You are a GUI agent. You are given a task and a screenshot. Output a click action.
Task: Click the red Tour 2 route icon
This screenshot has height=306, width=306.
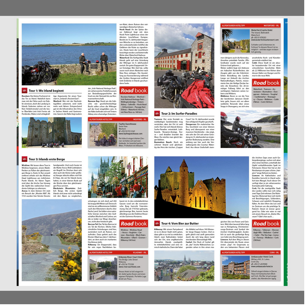click(157, 113)
